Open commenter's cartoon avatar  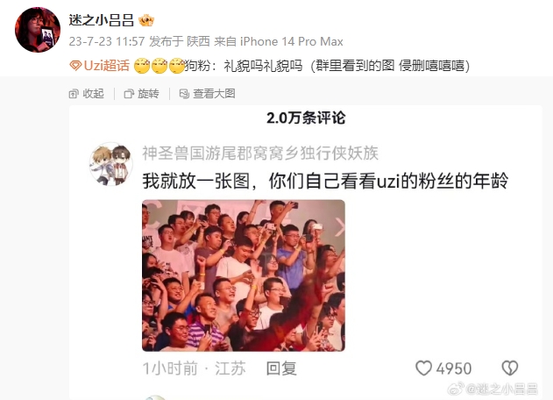pos(110,164)
